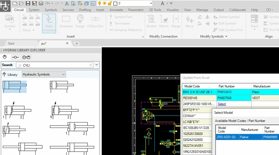Click the layer light bulb on/off icon
Viewport: 279px width, 155px height.
[x=100, y=3]
